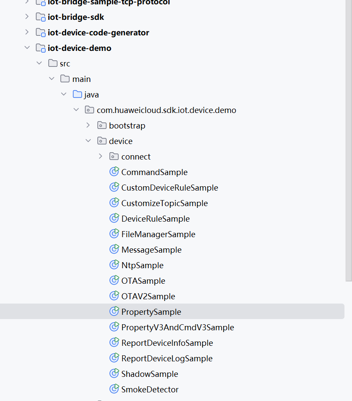Click the SmokeDetector class icon
Screen dimensions: 352x401
click(x=114, y=389)
